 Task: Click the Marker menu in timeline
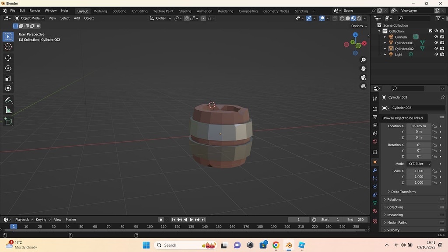click(x=71, y=220)
